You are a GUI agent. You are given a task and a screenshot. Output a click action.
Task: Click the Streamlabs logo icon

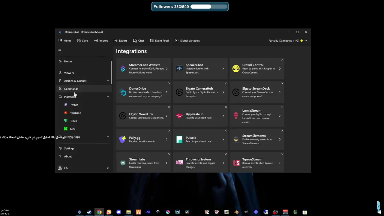[x=123, y=163]
